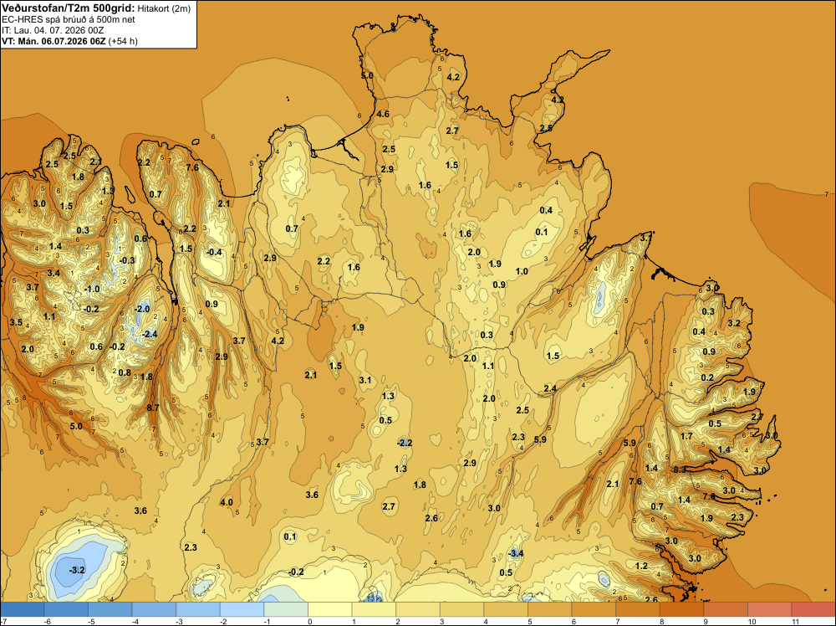Select the light blue legend swatch between -2 and -1

242,609
